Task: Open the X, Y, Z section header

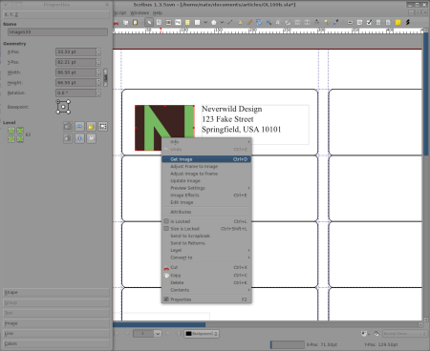Action: click(x=56, y=14)
